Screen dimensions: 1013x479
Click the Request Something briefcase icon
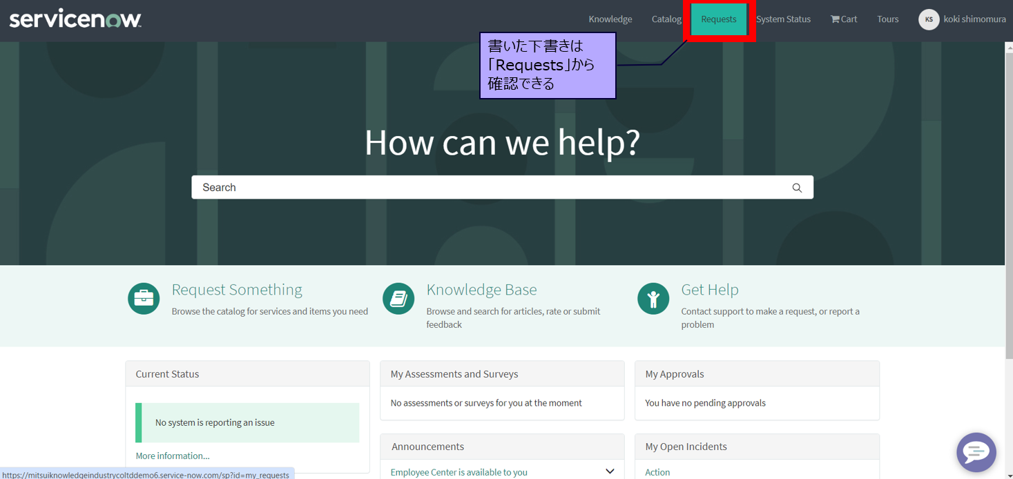[x=144, y=299]
